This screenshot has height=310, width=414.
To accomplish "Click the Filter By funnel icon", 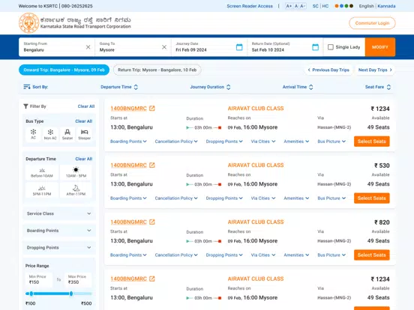I will pyautogui.click(x=25, y=106).
